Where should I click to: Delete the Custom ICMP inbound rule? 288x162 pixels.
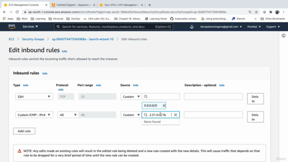point(255,117)
